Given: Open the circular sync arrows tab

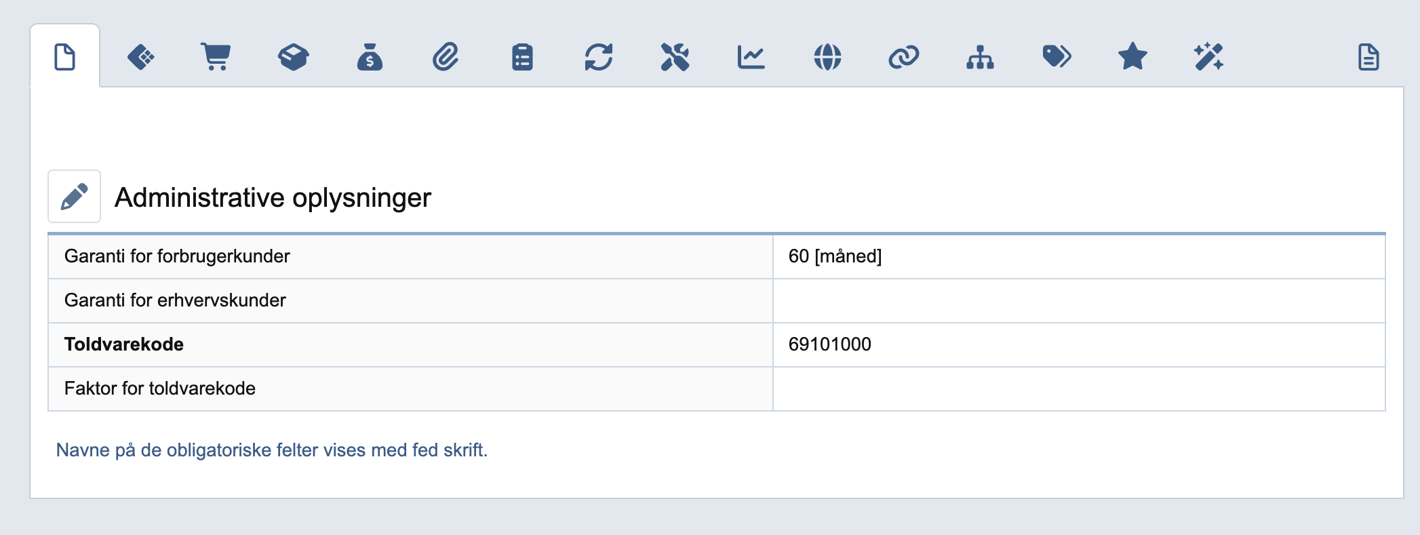Looking at the screenshot, I should 599,57.
